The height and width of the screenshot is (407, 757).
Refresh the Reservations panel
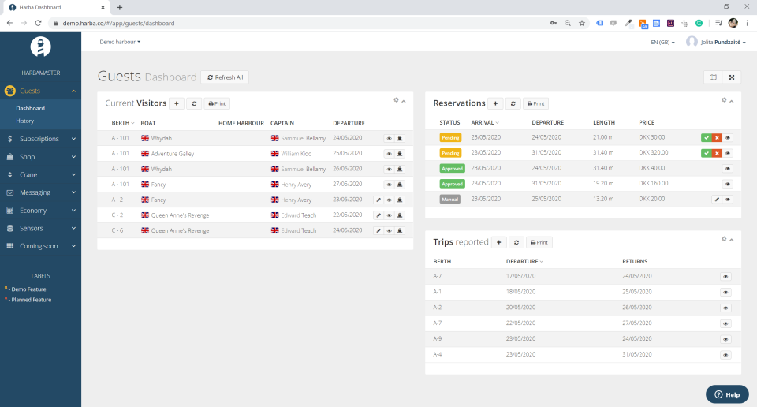[513, 103]
